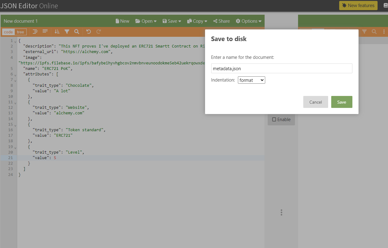Switch left editor to code mode
This screenshot has height=248, width=388.
point(8,32)
